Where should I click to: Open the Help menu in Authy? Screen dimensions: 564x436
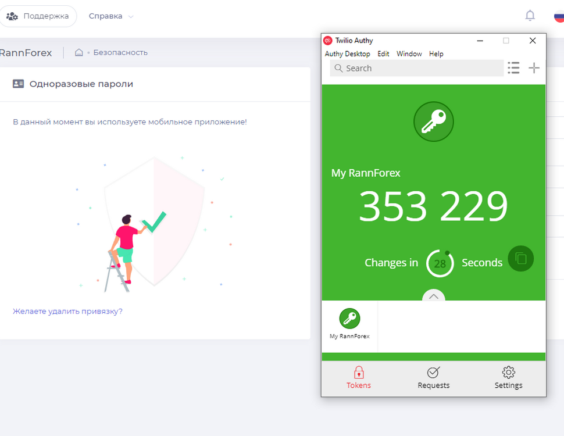point(436,54)
